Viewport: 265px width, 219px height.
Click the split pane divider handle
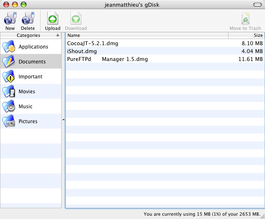click(63, 120)
